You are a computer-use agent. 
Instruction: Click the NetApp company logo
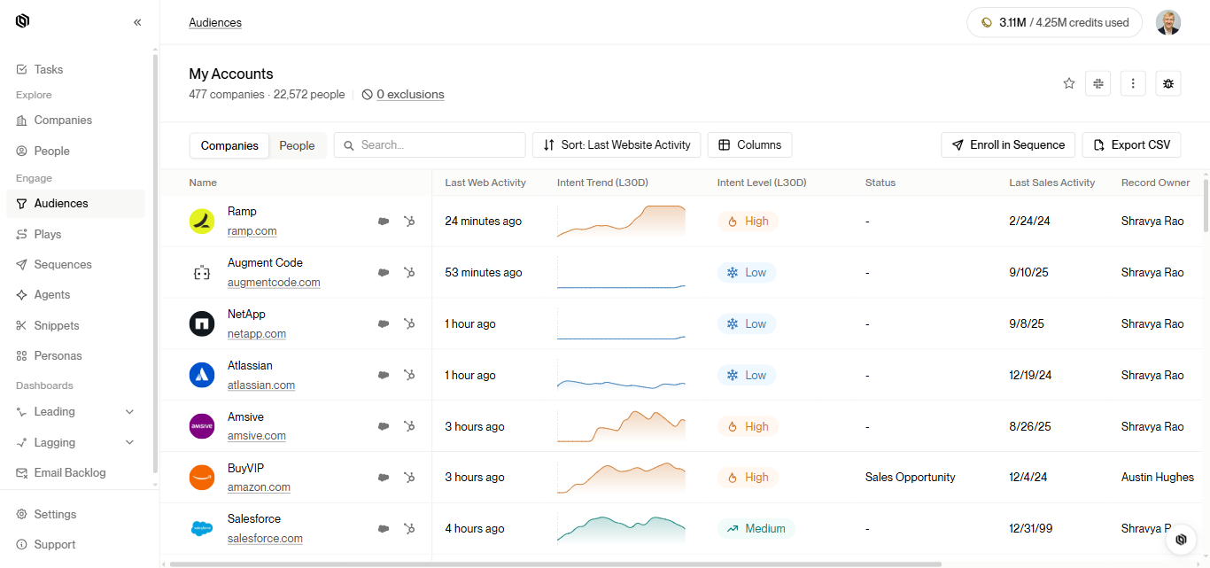202,324
